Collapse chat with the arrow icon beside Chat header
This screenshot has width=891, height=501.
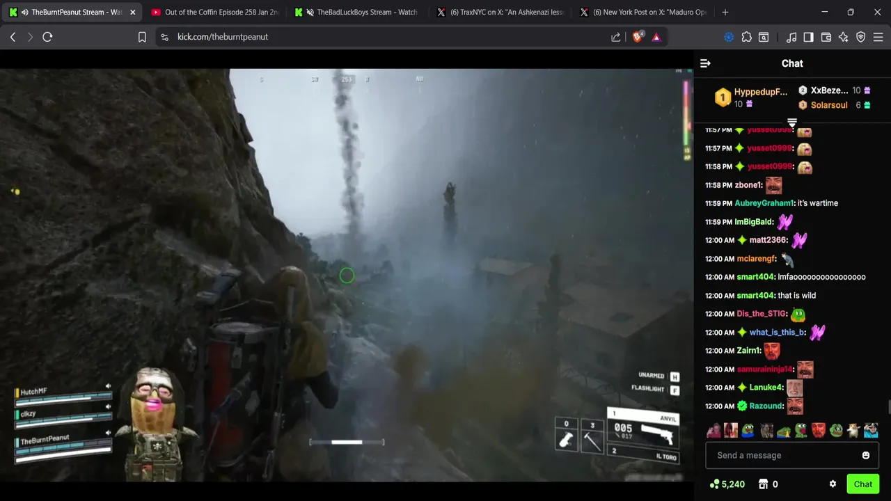(705, 63)
